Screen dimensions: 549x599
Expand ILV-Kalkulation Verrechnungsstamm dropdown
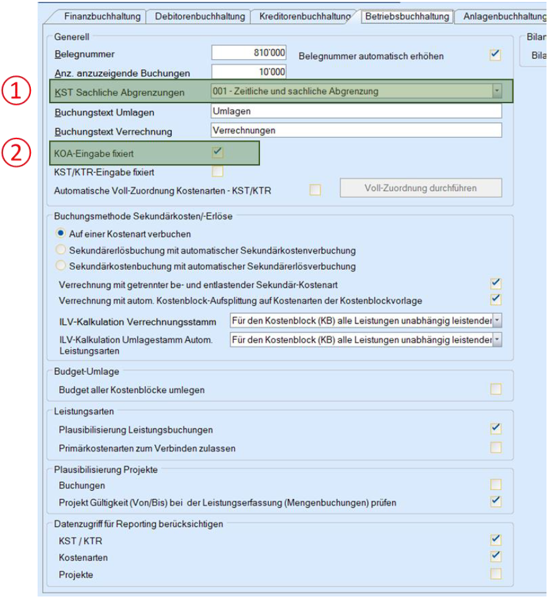497,320
